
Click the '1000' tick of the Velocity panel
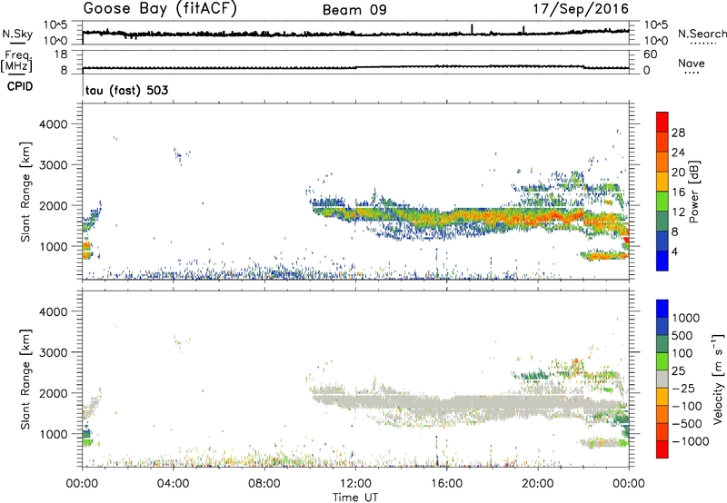(x=54, y=434)
